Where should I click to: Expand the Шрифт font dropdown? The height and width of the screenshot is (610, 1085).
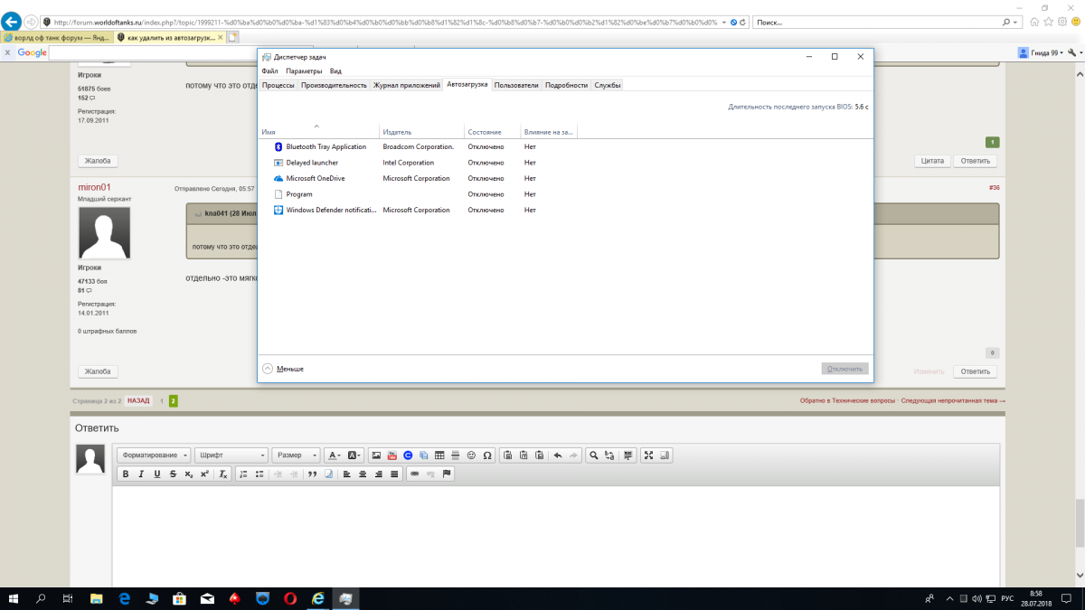pos(231,455)
